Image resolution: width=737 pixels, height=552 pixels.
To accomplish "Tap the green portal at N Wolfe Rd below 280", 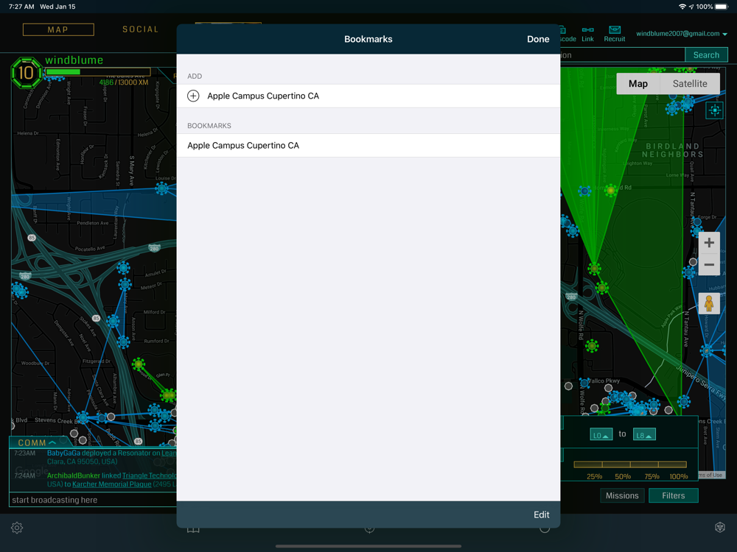I will click(x=592, y=346).
